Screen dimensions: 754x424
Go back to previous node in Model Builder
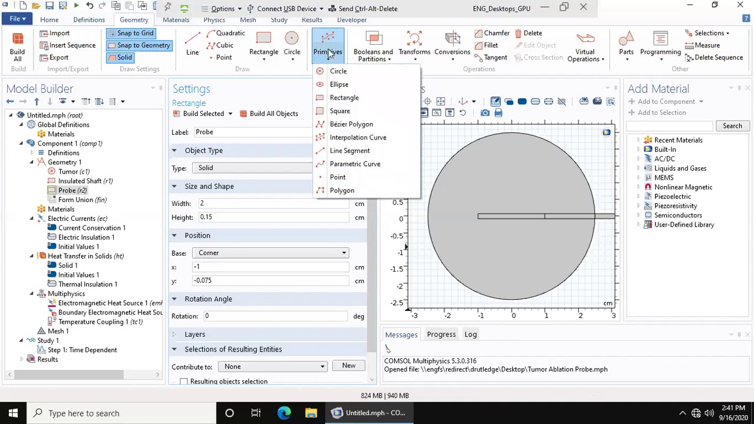(10, 101)
